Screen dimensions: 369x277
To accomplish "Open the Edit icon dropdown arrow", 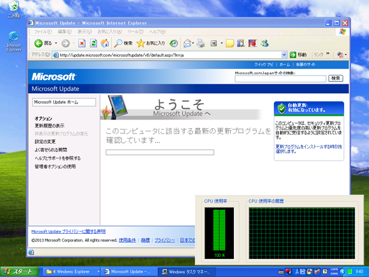I will [x=221, y=43].
